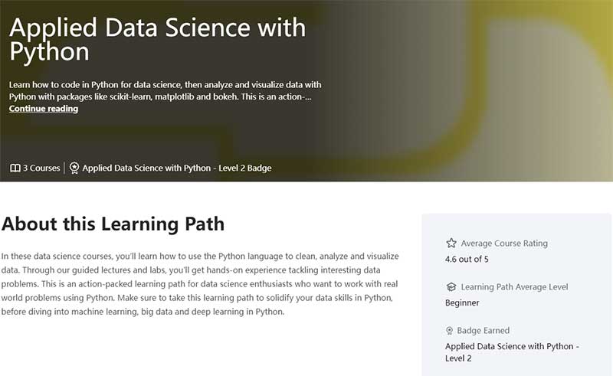613x376 pixels.
Task: Click the badge icon next to Badge Earned
Action: pos(451,331)
